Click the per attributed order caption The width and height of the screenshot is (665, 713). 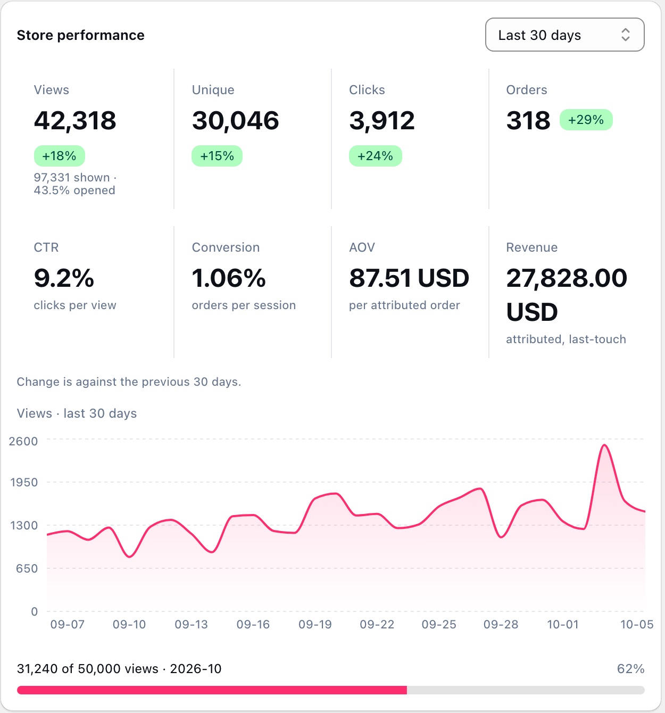click(404, 305)
